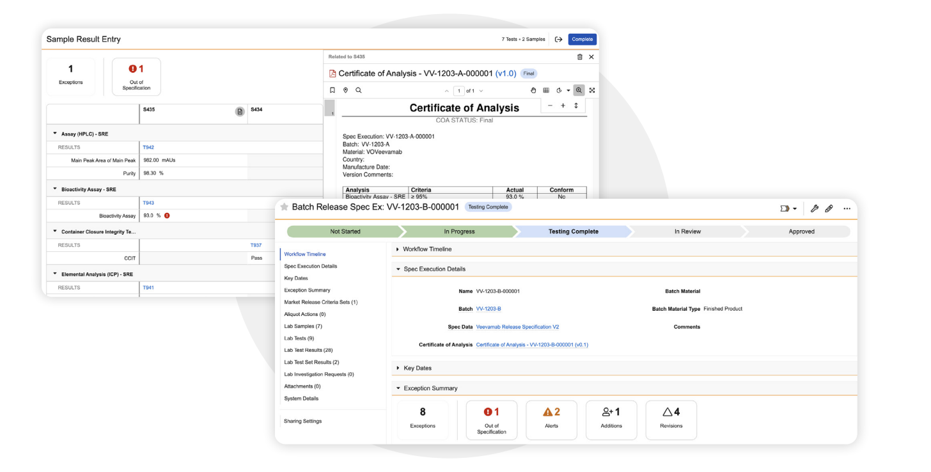Open Sharing Settings in the sidebar

tap(302, 421)
